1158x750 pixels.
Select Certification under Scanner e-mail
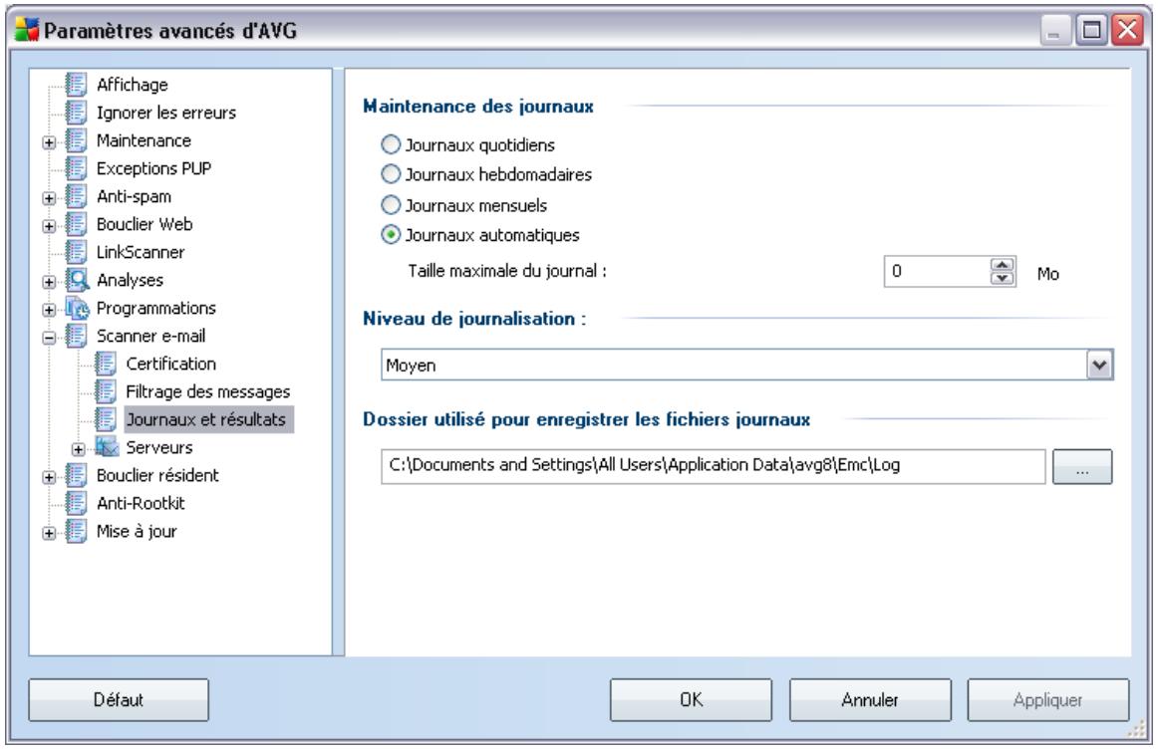170,364
